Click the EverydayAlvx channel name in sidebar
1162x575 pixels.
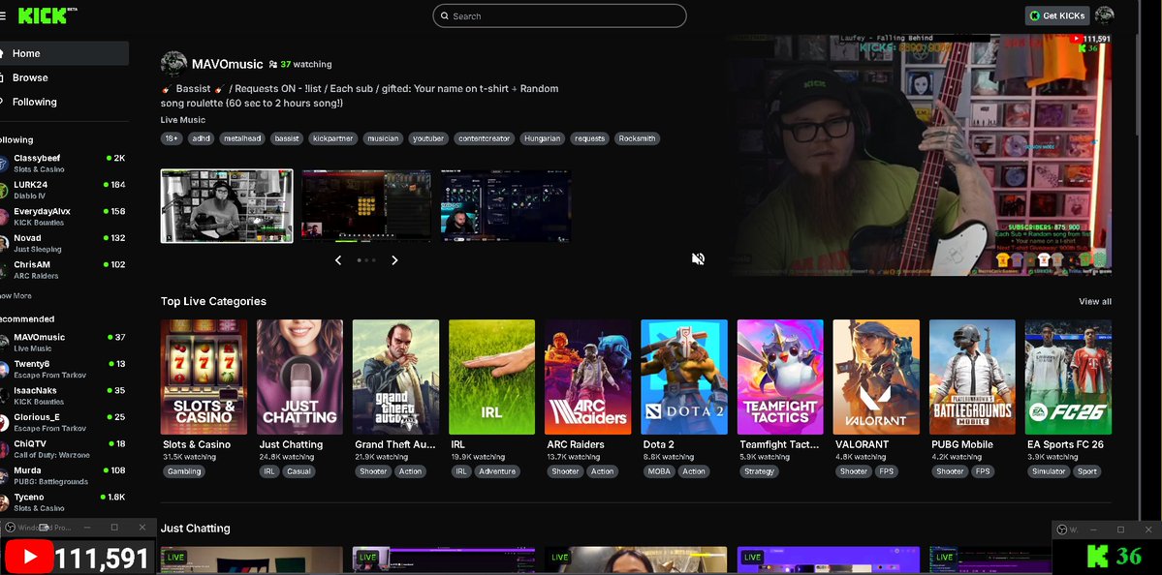pyautogui.click(x=42, y=212)
